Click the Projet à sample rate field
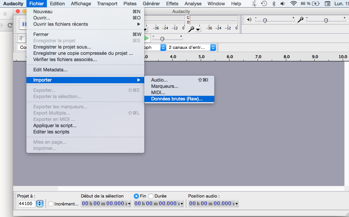 coord(26,203)
